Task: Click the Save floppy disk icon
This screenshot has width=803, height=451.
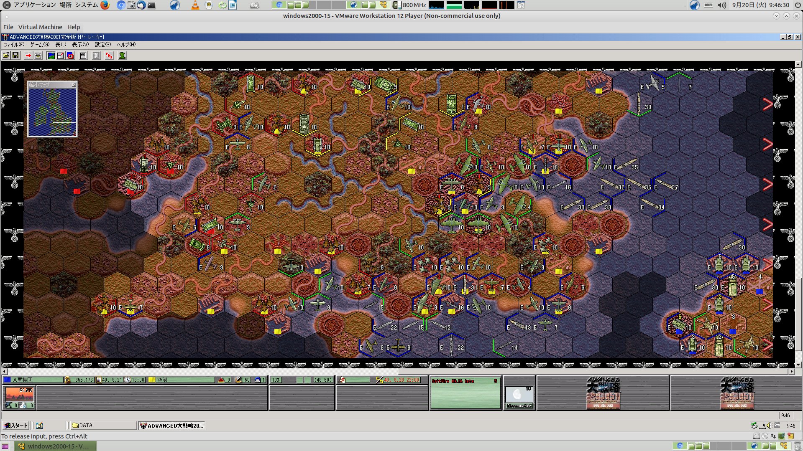Action: [x=15, y=56]
